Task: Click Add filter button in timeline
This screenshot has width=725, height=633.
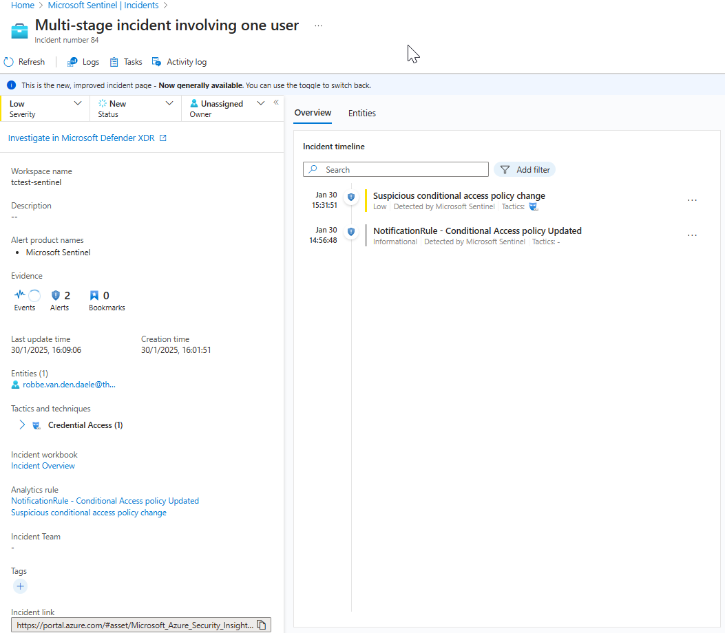Action: click(525, 169)
